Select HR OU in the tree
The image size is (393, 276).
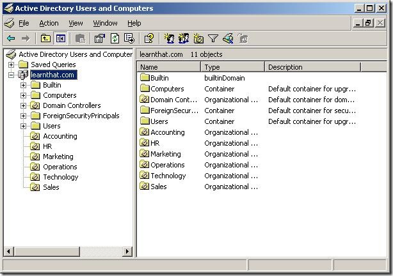click(x=47, y=146)
